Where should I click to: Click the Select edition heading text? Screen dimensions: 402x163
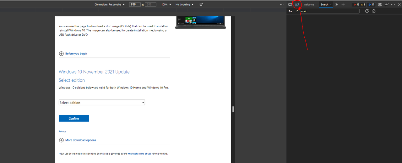72,80
